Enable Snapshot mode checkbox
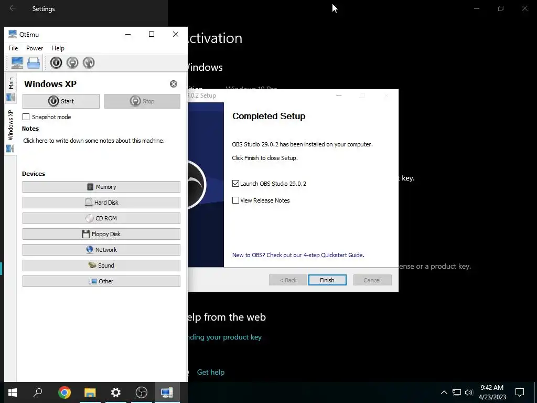Screen dimensions: 537x403 26,117
